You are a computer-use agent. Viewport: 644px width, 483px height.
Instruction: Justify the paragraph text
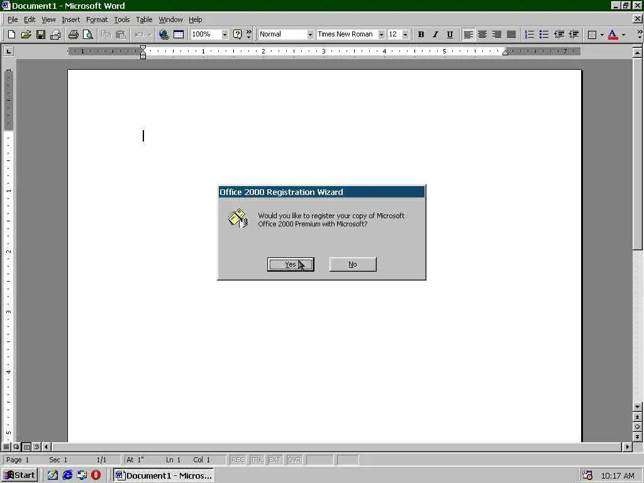[511, 35]
